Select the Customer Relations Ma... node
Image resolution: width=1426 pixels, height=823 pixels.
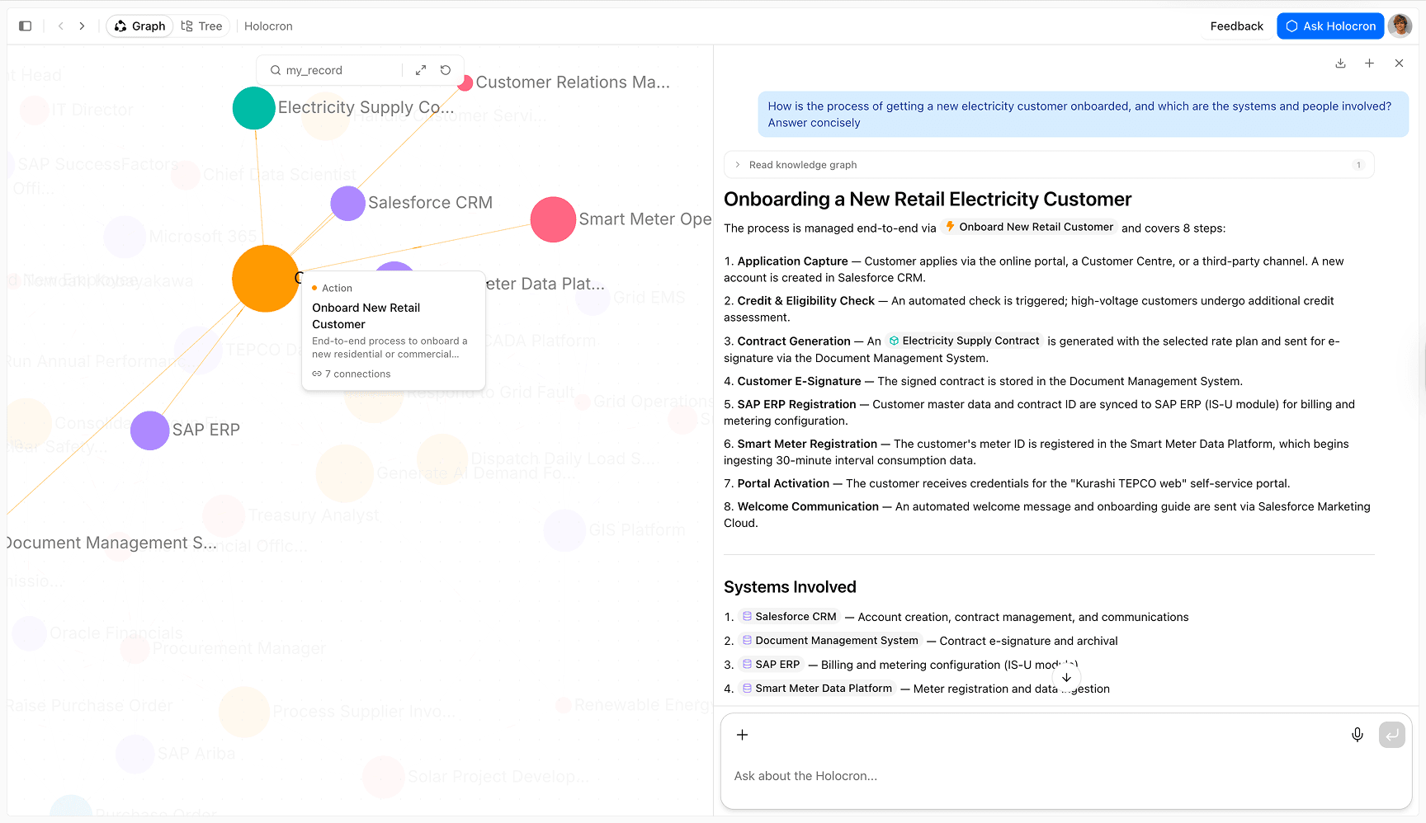click(465, 82)
